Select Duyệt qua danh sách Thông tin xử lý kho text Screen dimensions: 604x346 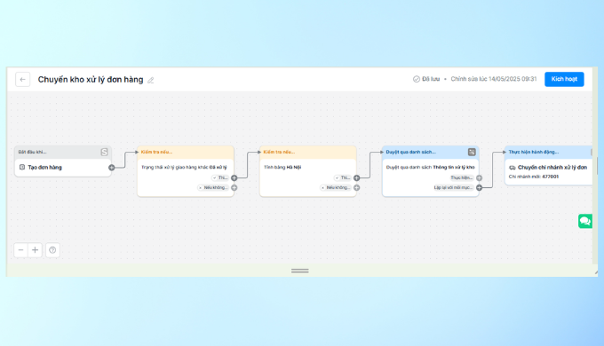[x=430, y=167]
